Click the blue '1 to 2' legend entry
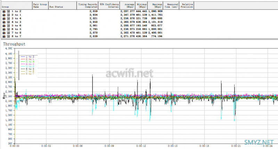The image size is (278, 149). click(27, 57)
